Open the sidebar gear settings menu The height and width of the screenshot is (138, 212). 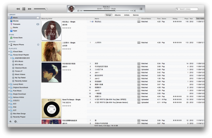coord(16,121)
